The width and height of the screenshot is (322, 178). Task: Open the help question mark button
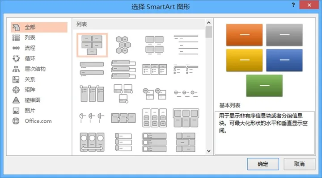[x=293, y=5]
